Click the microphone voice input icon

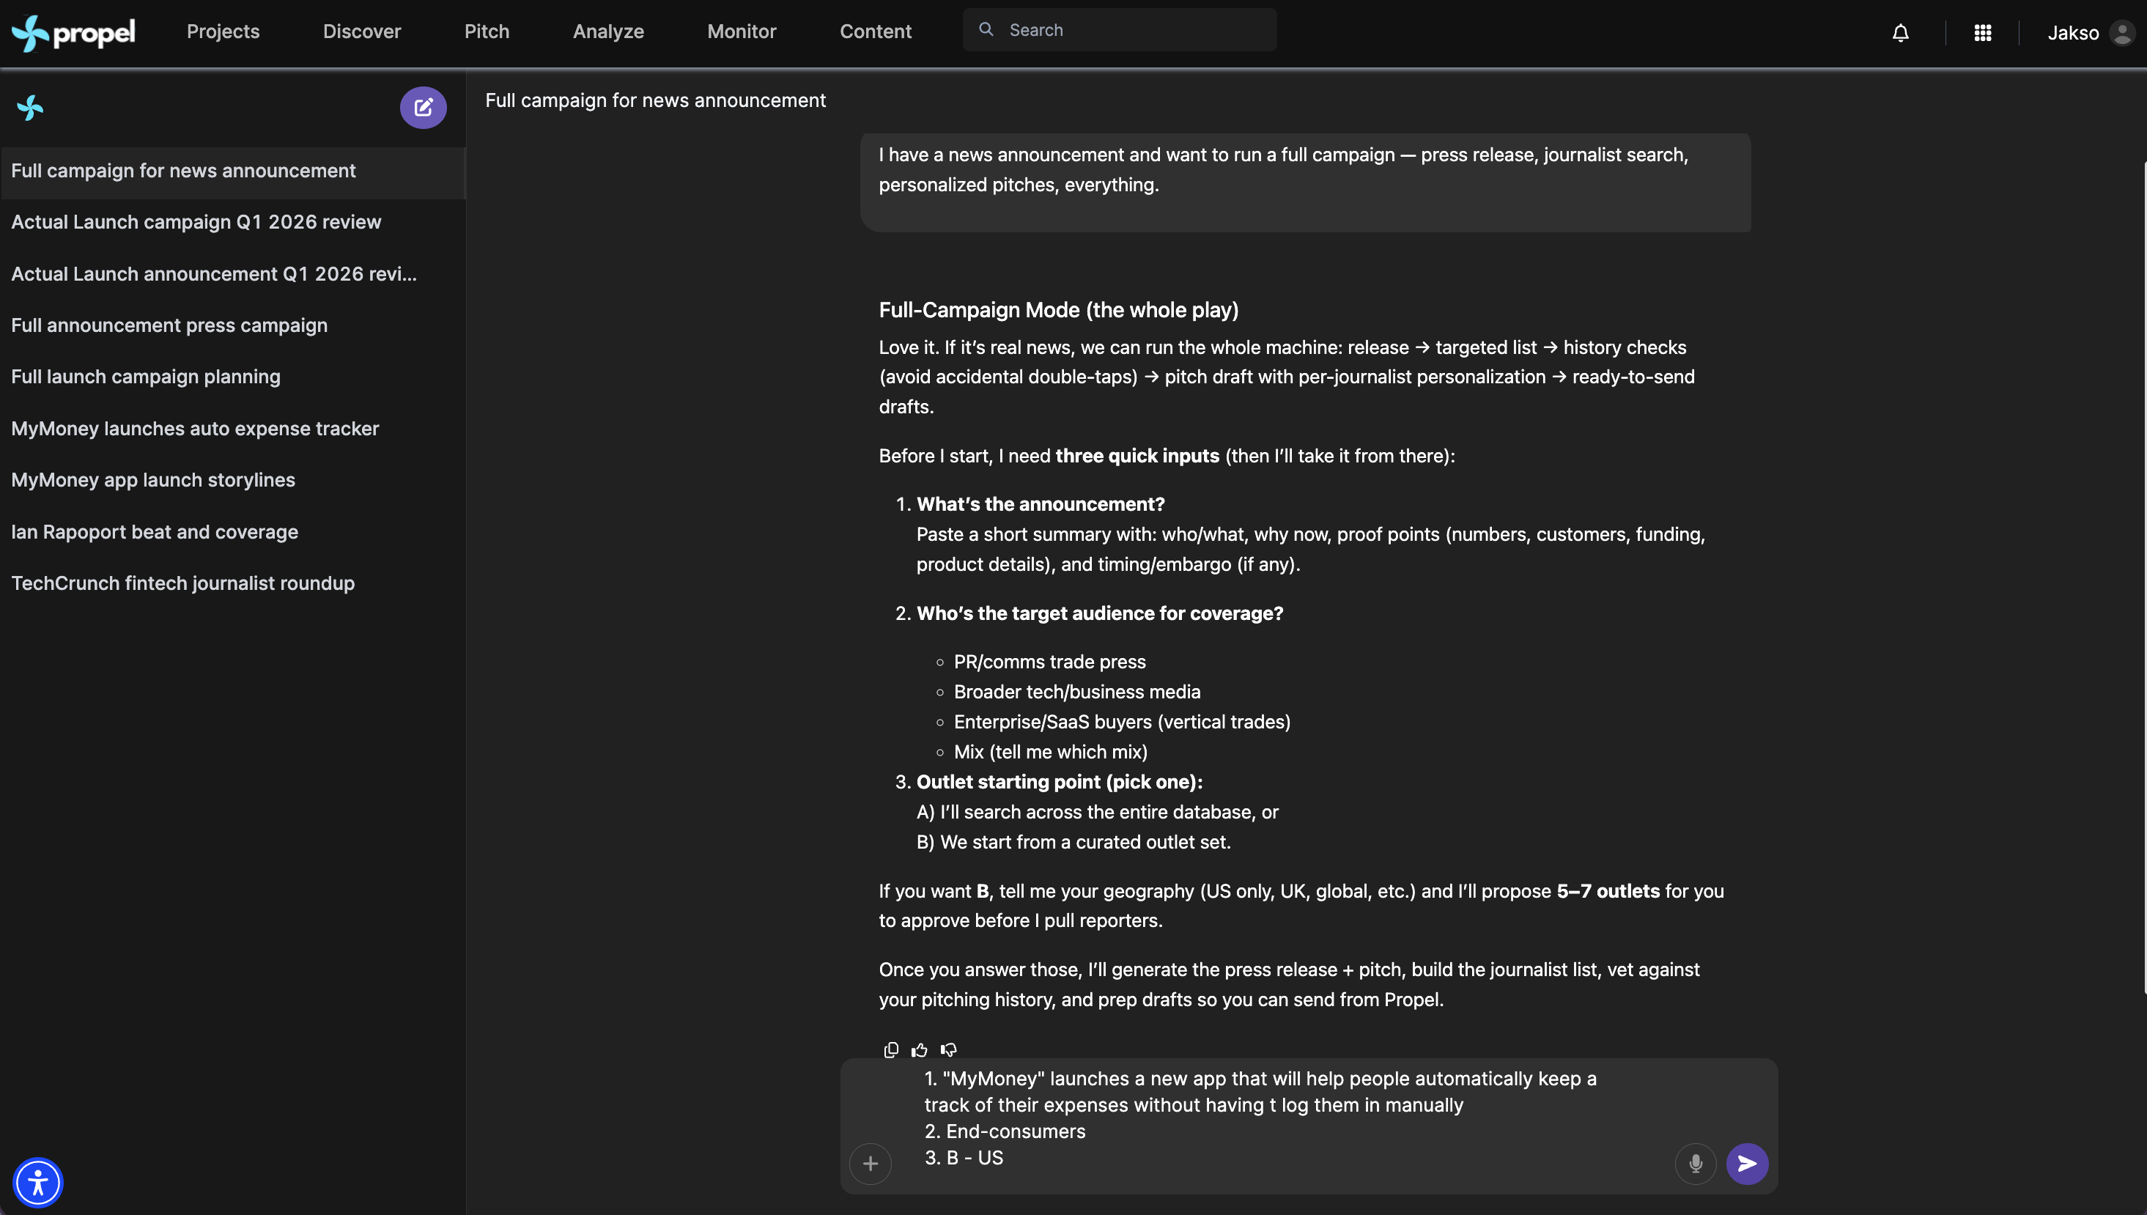1695,1163
